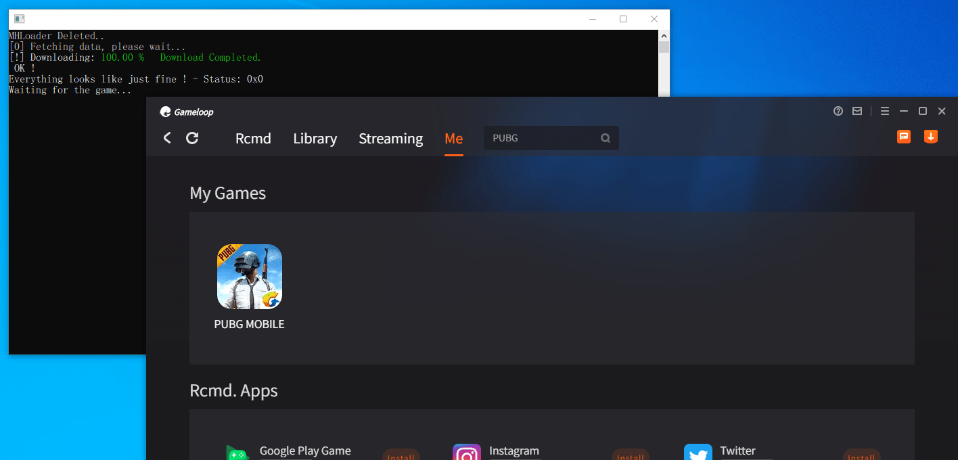
Task: Refresh the Gameloop page
Action: (192, 138)
